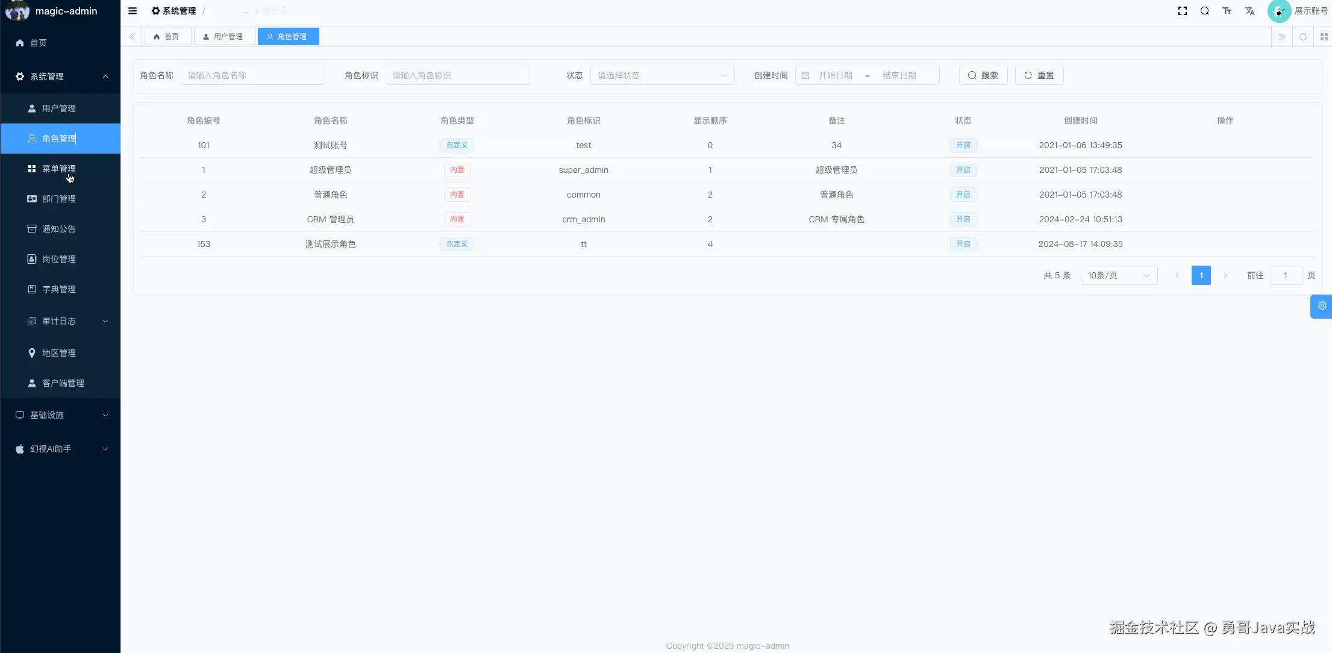Click the fullscreen toggle icon
This screenshot has height=653, width=1332.
click(x=1182, y=11)
